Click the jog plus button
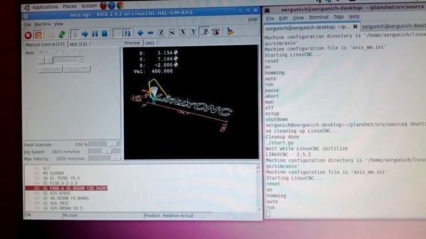This screenshot has height=239, width=426. [x=49, y=60]
